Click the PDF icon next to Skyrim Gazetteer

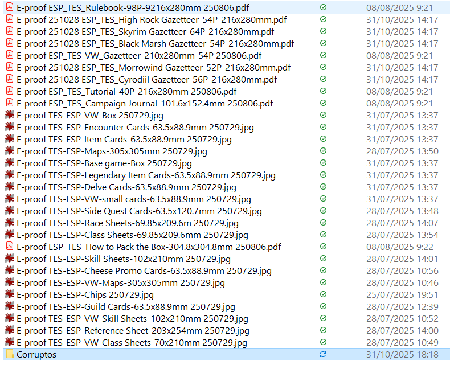9,31
